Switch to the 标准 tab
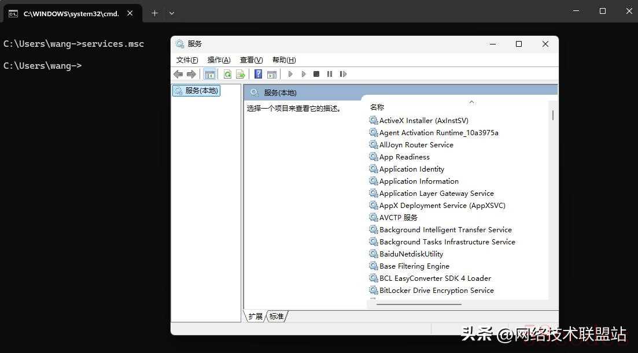 point(277,316)
